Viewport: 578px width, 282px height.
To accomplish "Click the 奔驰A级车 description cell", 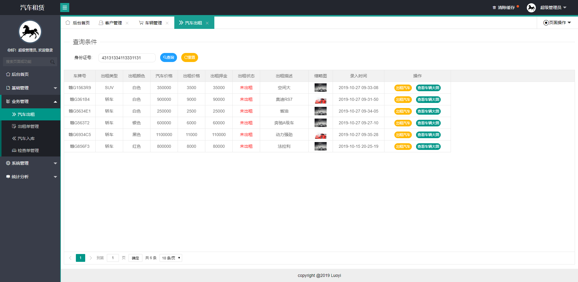I will 284,123.
